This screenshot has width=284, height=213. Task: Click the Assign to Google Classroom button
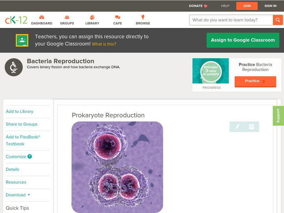point(243,40)
